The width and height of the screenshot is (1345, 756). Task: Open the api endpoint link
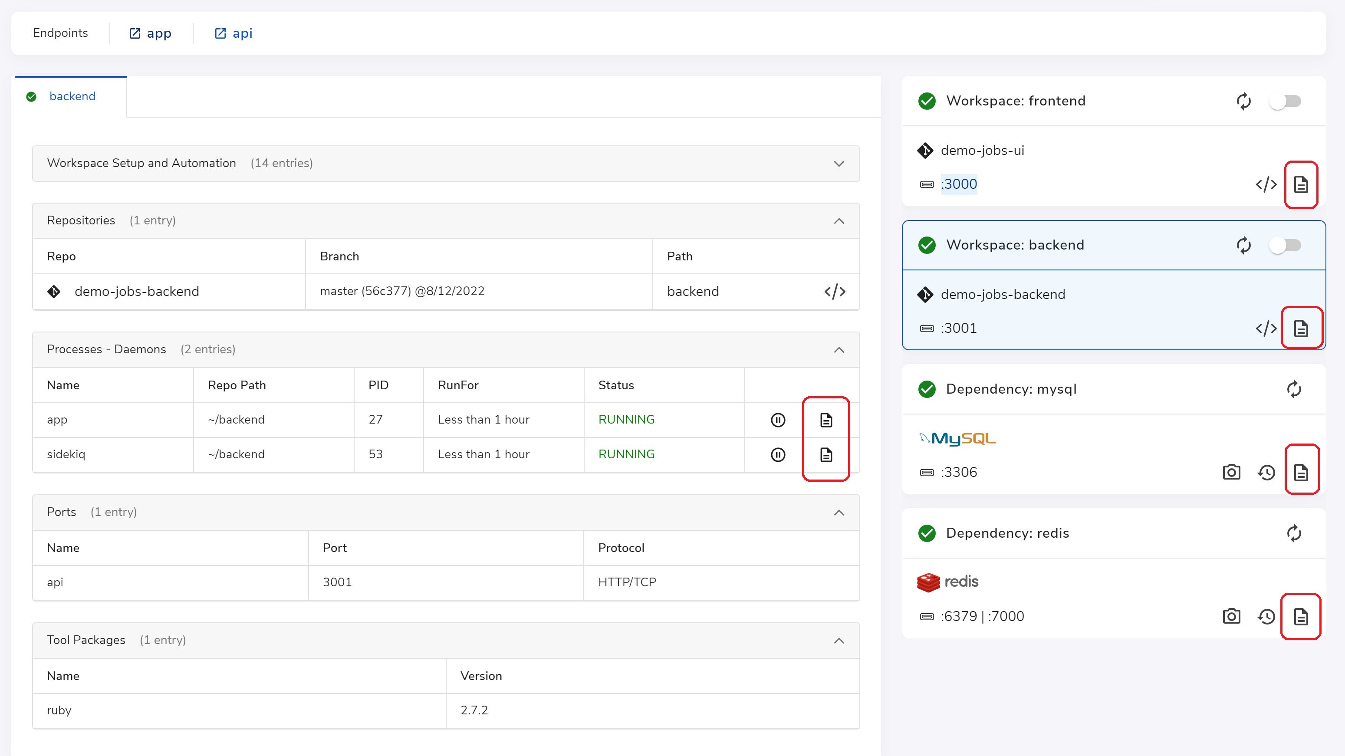click(x=233, y=33)
